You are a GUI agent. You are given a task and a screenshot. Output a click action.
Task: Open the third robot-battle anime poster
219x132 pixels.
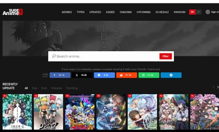[x=80, y=112]
